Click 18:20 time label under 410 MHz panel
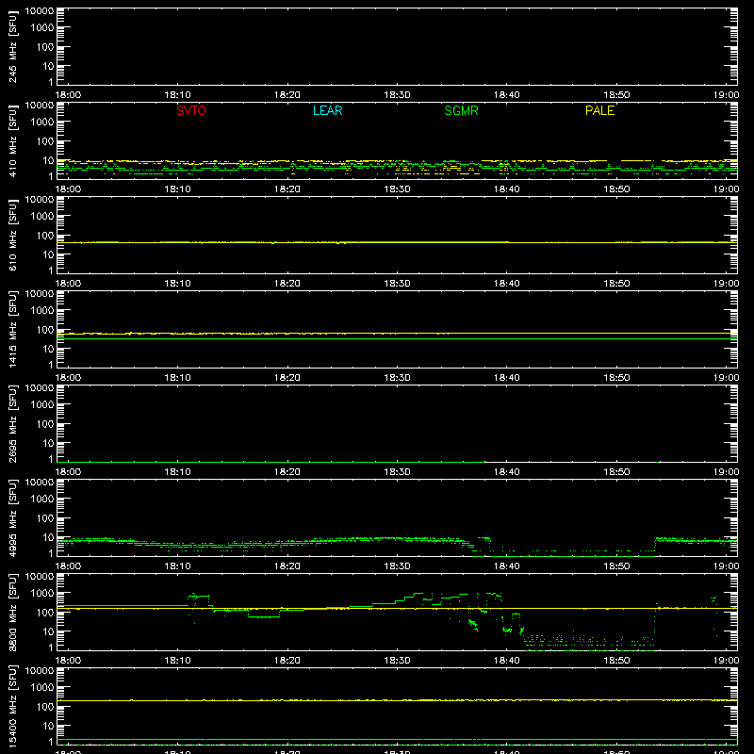Screen dimensions: 754x754 (287, 189)
